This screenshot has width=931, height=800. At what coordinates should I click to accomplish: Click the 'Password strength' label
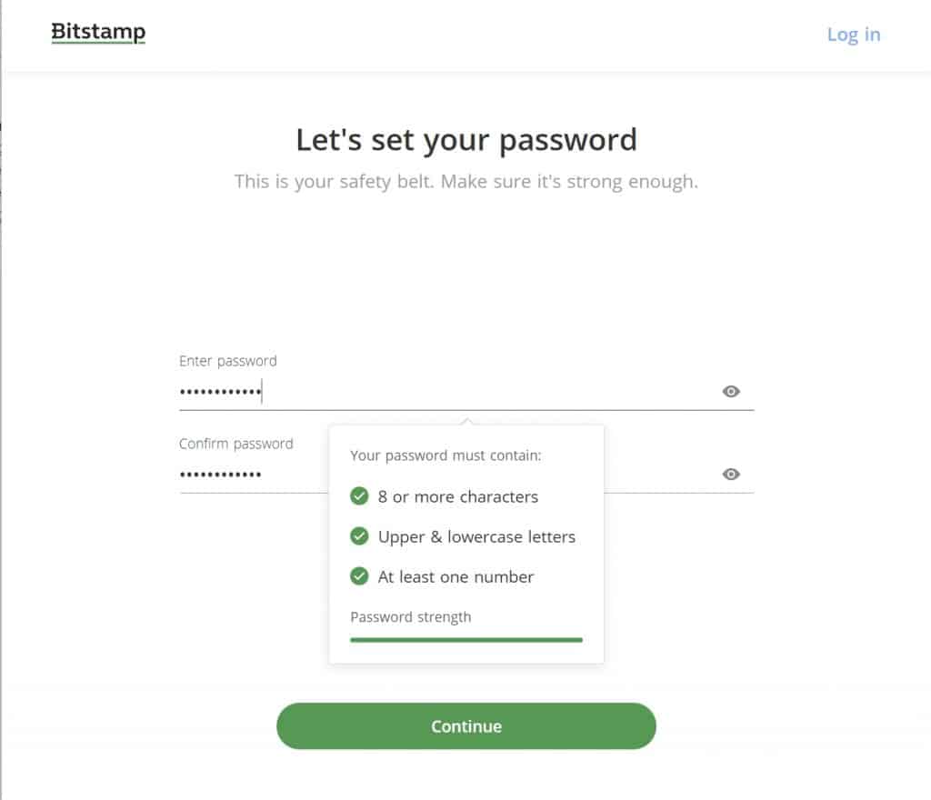[x=410, y=617]
